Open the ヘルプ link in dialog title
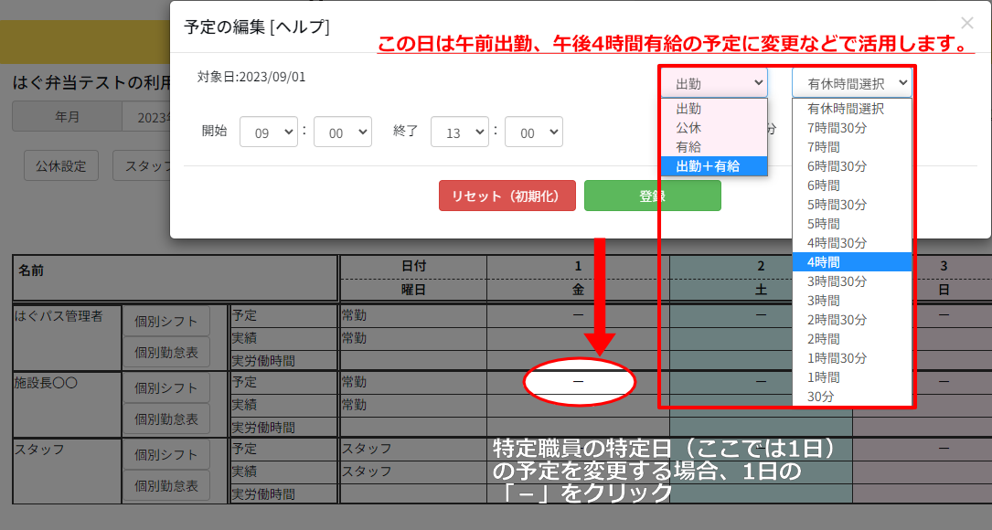The image size is (992, 530). pyautogui.click(x=299, y=27)
